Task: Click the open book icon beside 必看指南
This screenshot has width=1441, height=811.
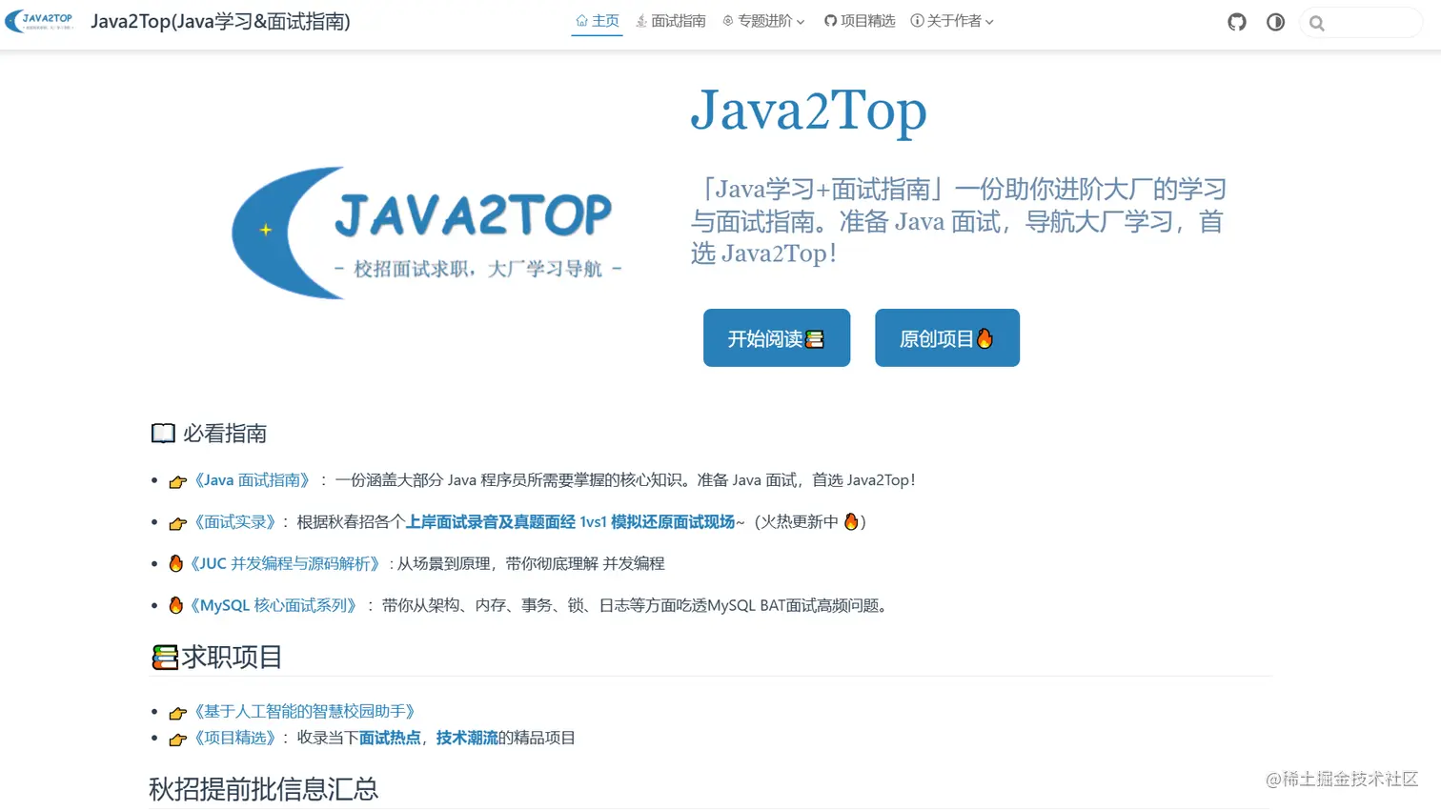Action: pos(163,434)
